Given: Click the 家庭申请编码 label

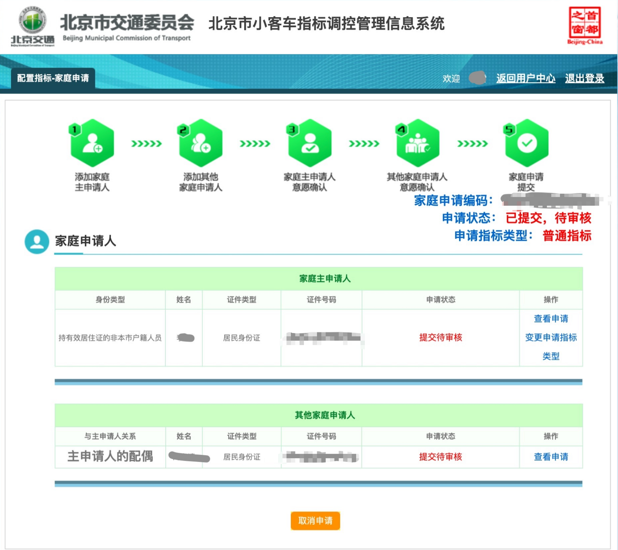Looking at the screenshot, I should pyautogui.click(x=453, y=201).
